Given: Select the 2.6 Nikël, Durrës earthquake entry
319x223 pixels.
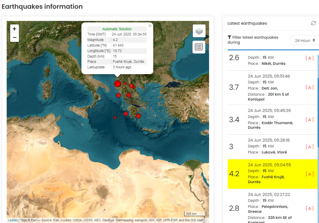Looking at the screenshot, I should coord(271,60).
